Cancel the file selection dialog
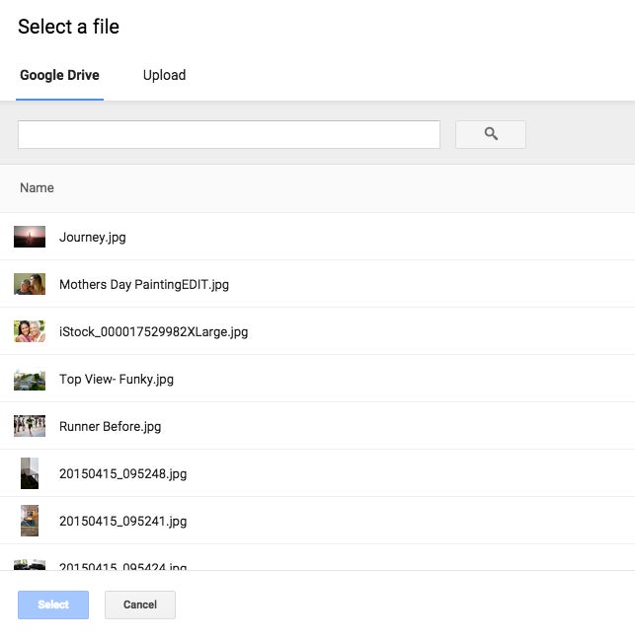 (140, 604)
